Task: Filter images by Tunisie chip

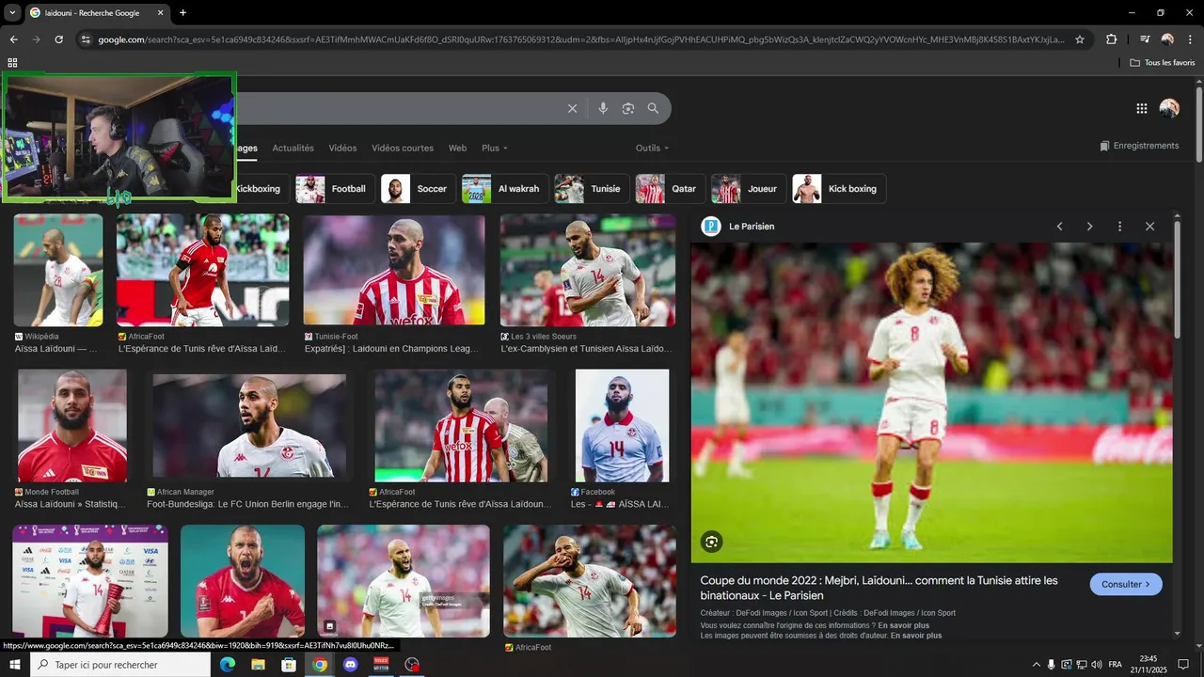Action: click(x=592, y=189)
